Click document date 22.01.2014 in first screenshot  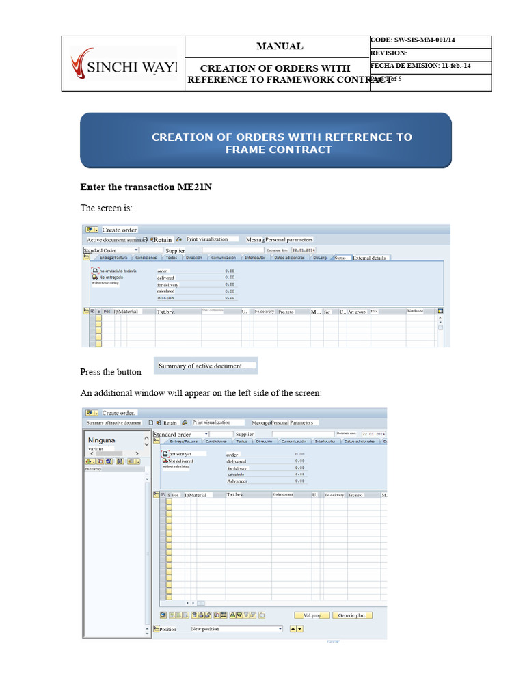(304, 250)
